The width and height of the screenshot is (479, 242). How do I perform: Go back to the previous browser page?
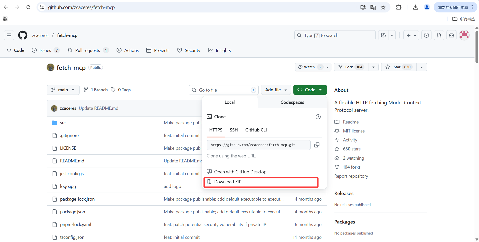tap(6, 7)
